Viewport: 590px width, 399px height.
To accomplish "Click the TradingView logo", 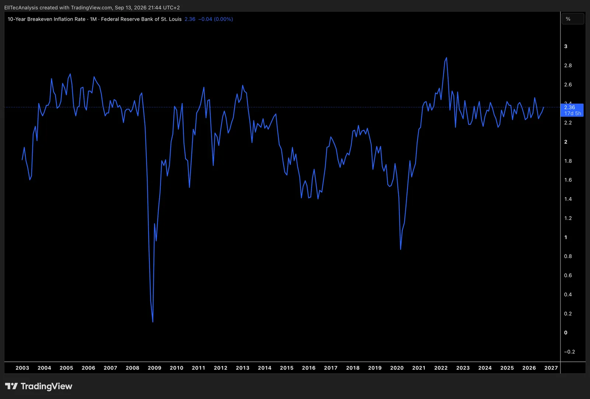I will (39, 386).
